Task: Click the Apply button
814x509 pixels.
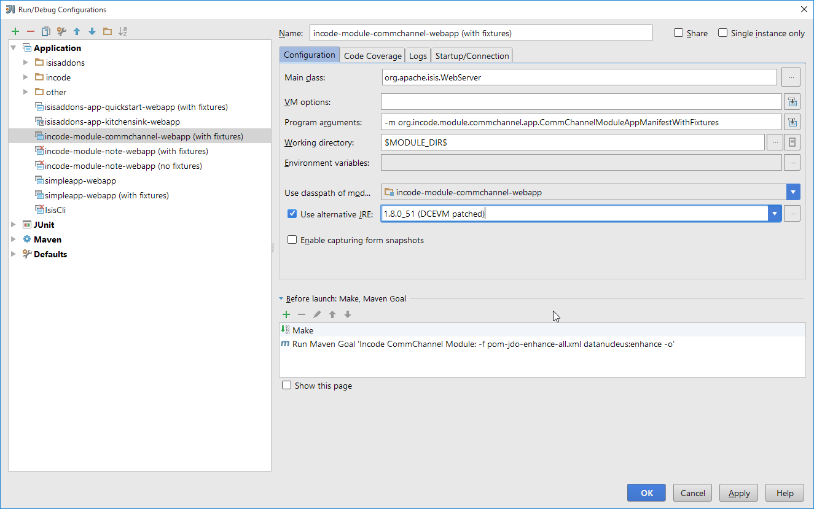Action: [739, 493]
